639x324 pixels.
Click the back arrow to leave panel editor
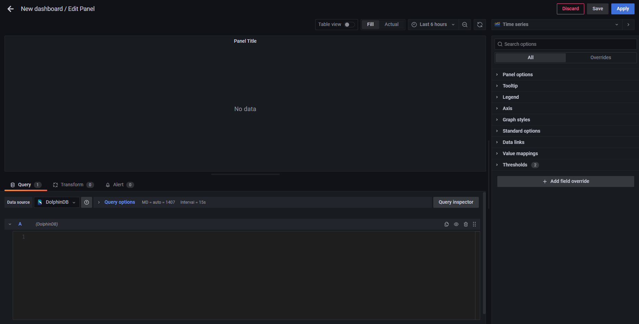click(11, 9)
